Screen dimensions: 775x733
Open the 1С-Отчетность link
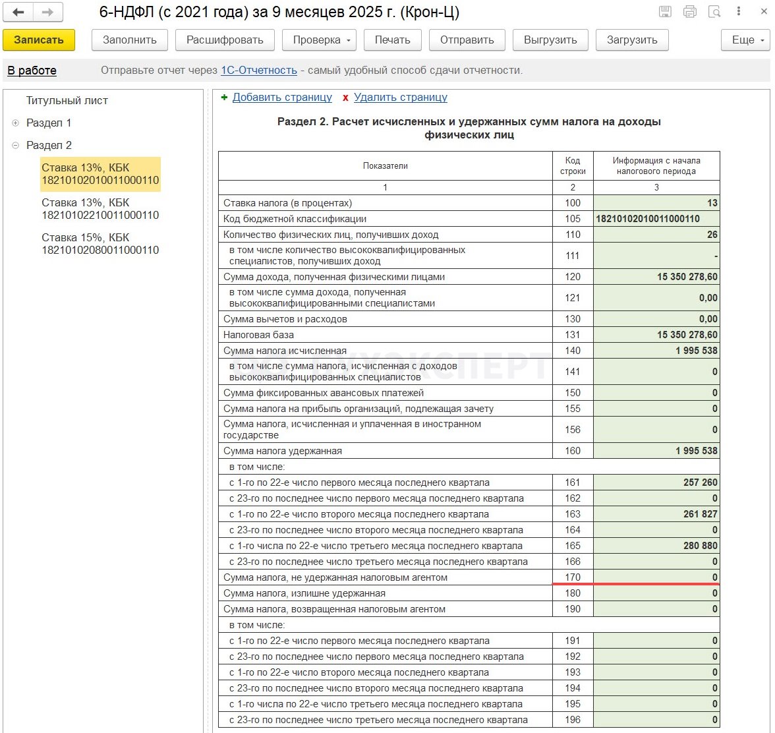click(258, 71)
